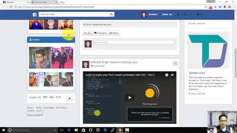This screenshot has height=133, width=237.
Task: Click the search magnifier button
Action: [111, 14]
